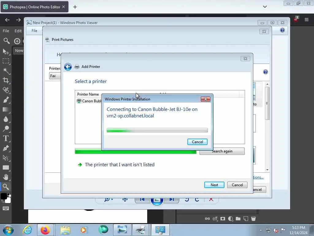314x236 pixels.
Task: Switch to Photopea browser tab
Action: coord(34,7)
